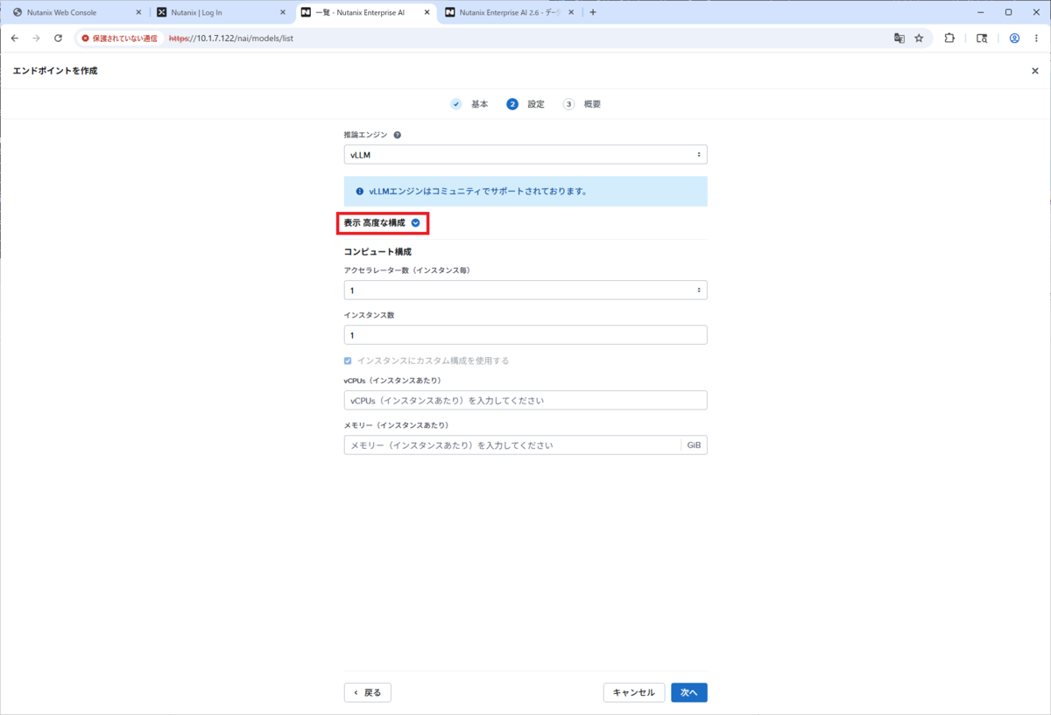This screenshot has height=715, width=1051.
Task: Bookmark this page with star icon
Action: coord(919,39)
